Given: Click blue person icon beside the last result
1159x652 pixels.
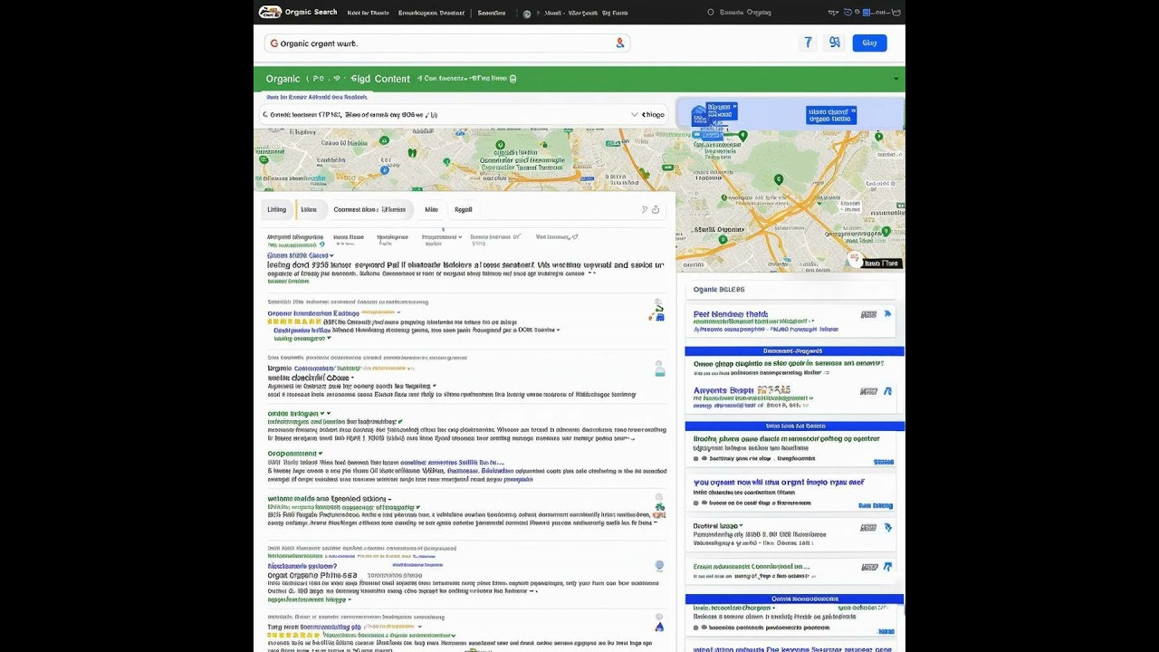Looking at the screenshot, I should click(659, 624).
